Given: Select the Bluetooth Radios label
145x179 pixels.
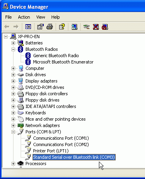Looking at the screenshot, I should (x=42, y=49).
